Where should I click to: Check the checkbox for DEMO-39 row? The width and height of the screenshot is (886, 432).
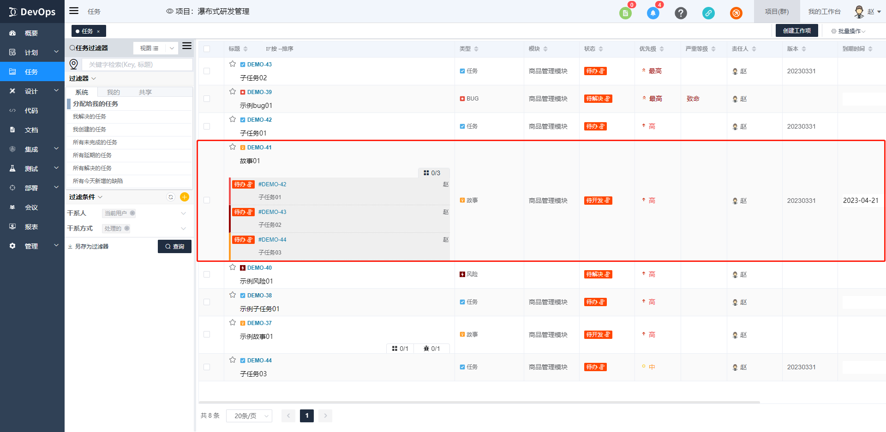point(207,99)
